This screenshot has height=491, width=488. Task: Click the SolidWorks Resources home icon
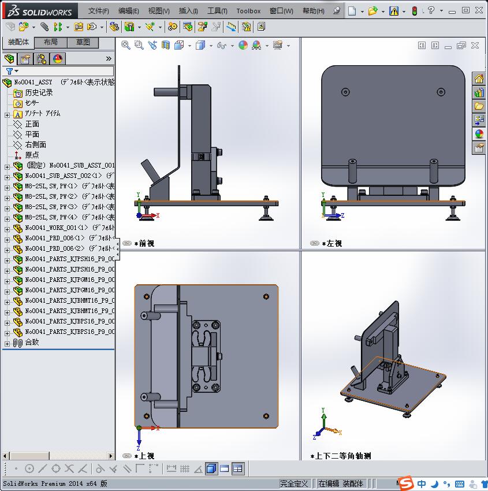(x=479, y=79)
